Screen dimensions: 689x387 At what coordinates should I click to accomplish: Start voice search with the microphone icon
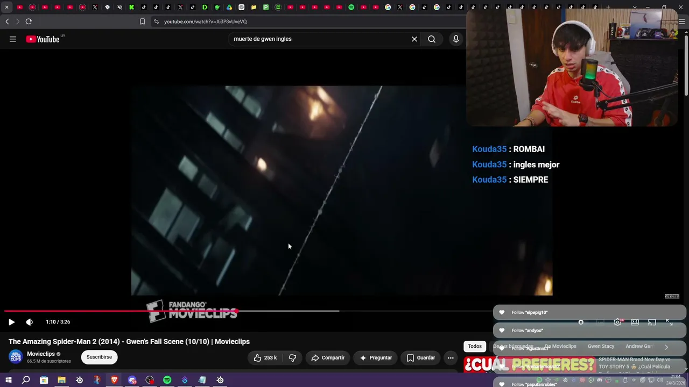(x=456, y=39)
